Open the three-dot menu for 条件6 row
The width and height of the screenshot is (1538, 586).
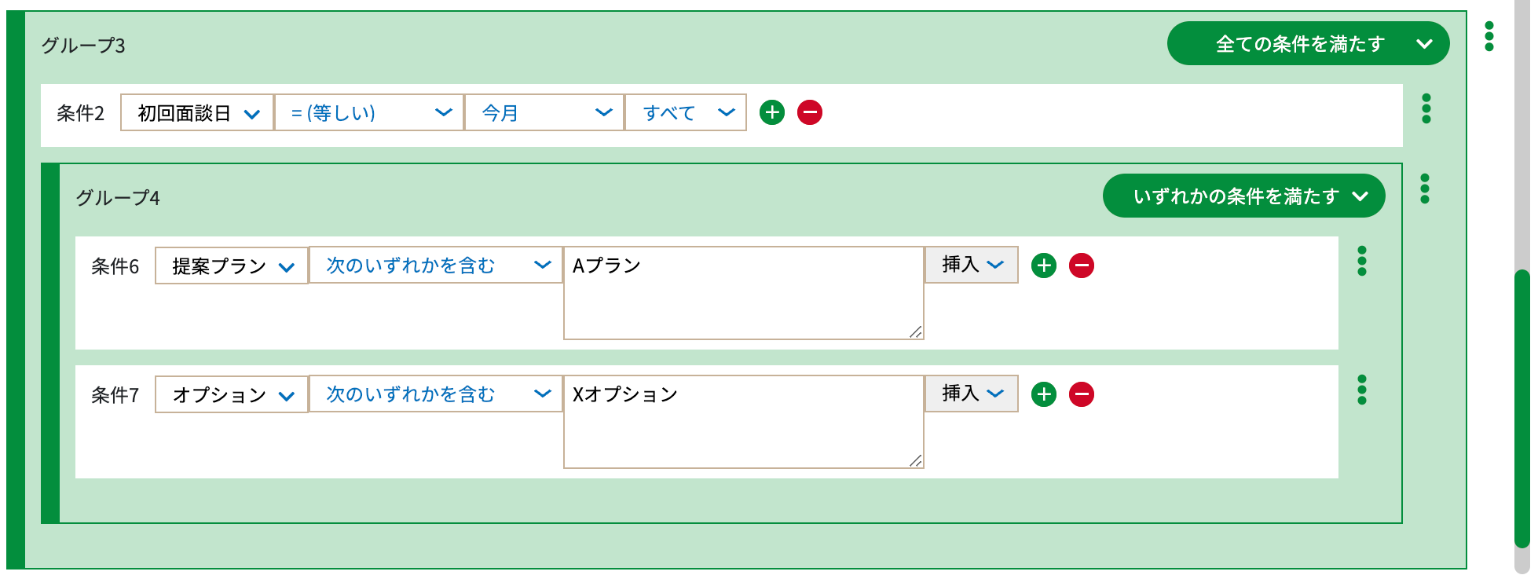tap(1362, 261)
